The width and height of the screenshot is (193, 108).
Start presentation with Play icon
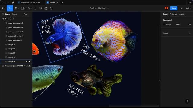click(181, 8)
